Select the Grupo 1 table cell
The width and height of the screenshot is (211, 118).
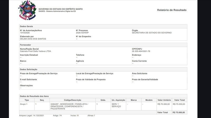point(23,104)
